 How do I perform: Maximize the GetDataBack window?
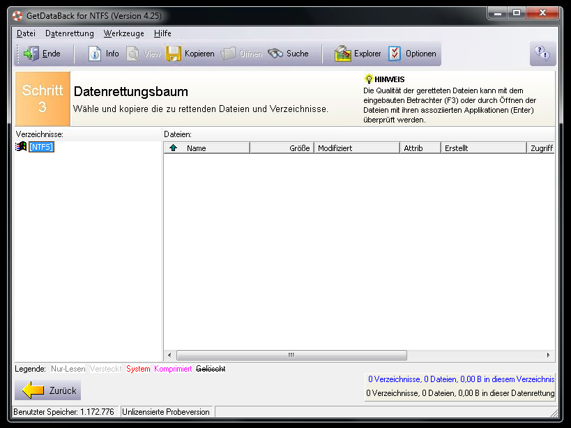[517, 13]
